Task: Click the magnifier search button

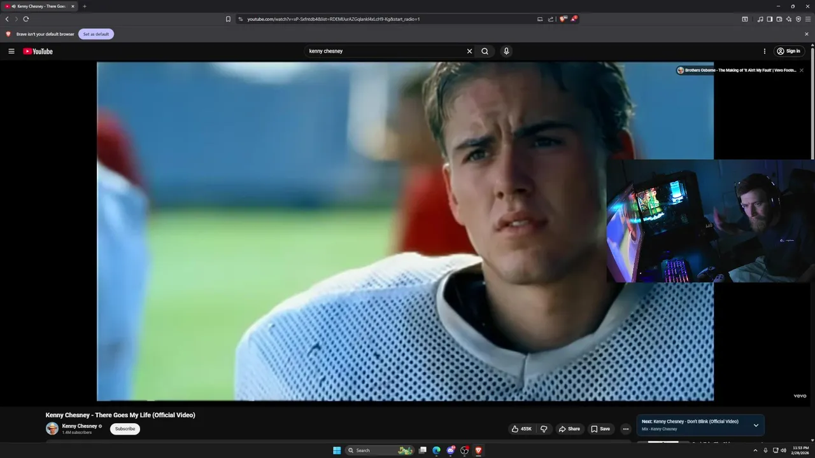Action: click(x=485, y=51)
